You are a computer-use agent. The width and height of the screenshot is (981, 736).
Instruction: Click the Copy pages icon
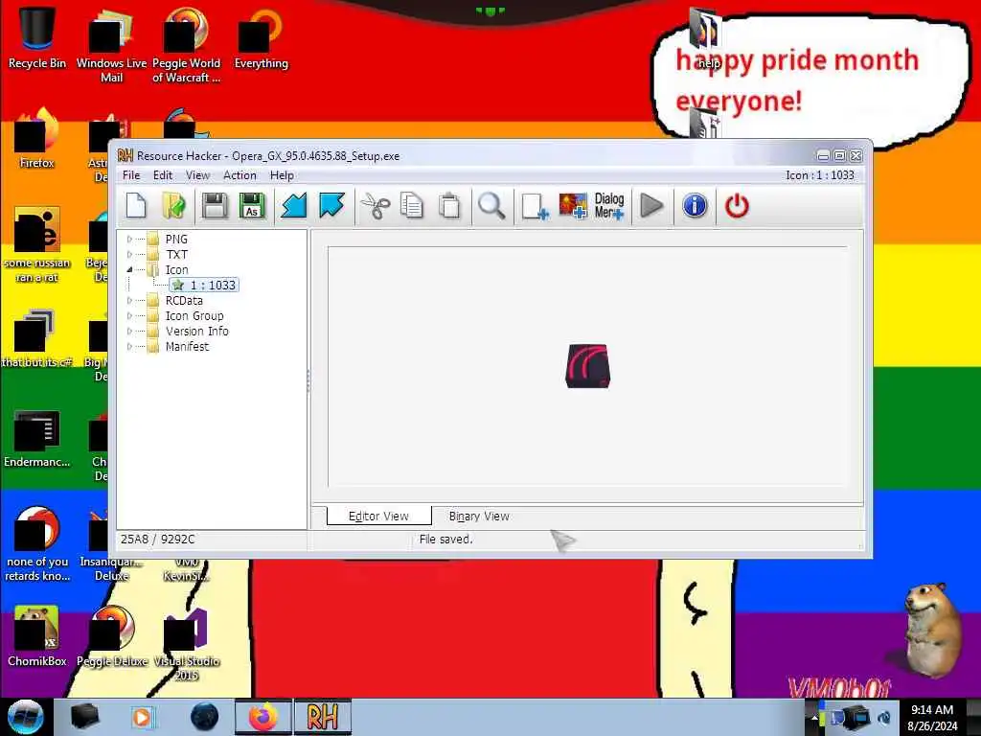(x=412, y=206)
